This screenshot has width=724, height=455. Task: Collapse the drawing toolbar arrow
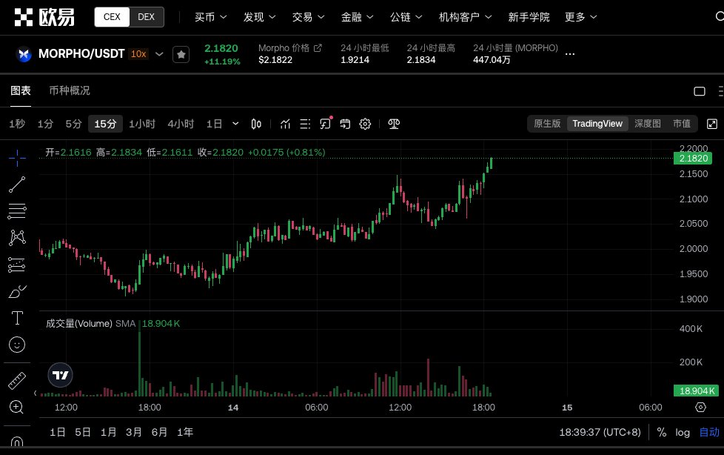(x=35, y=393)
